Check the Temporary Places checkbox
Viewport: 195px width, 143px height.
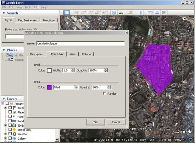pos(7,60)
